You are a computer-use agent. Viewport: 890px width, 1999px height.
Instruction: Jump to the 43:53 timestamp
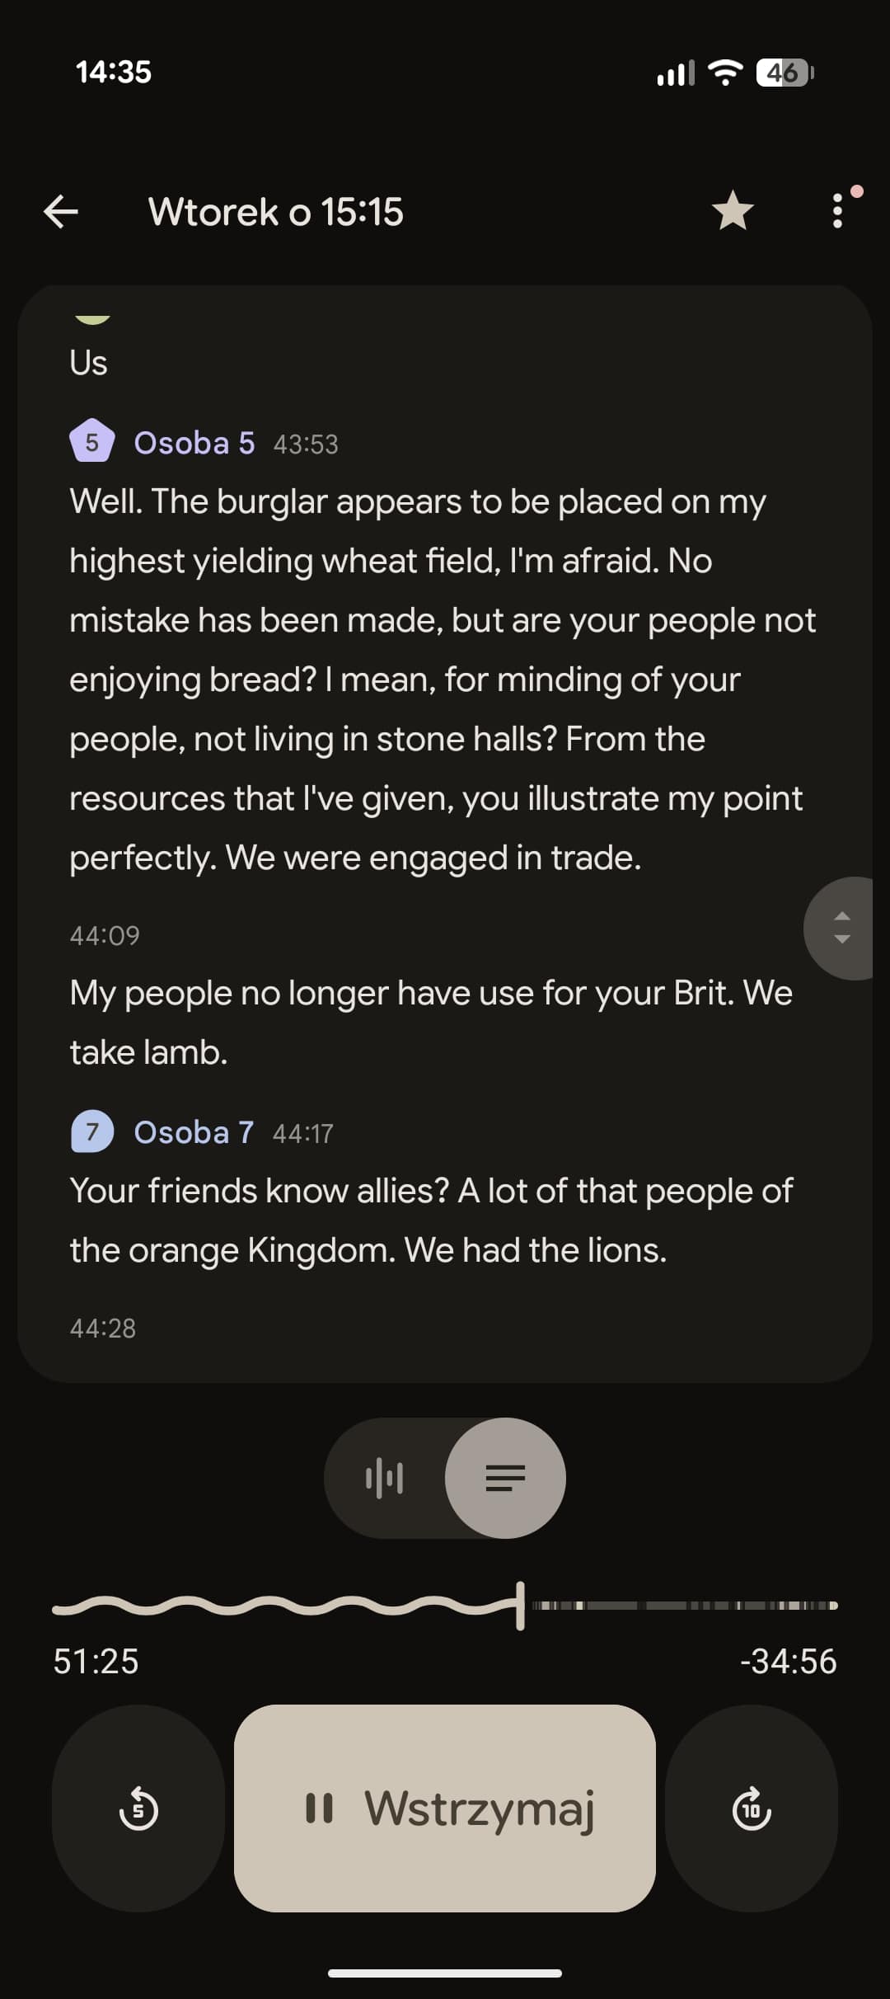click(306, 444)
